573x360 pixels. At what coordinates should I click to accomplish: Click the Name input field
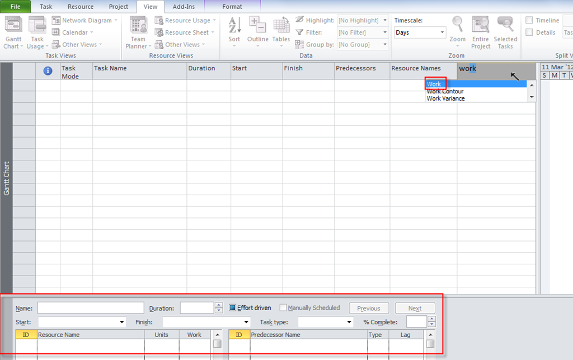pos(91,308)
